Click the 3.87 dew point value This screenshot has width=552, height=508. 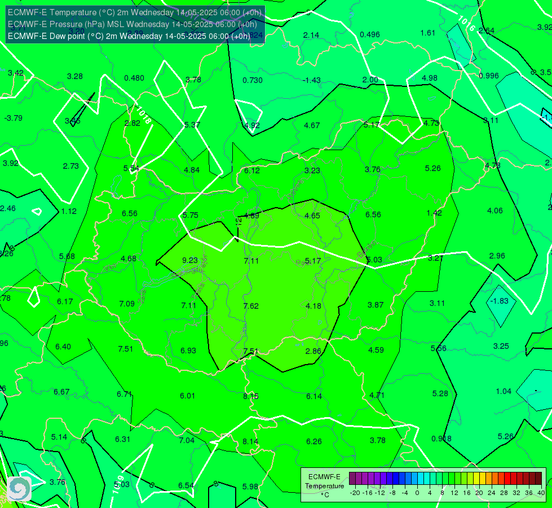pos(376,305)
